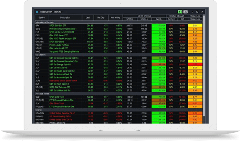Click the vertical scrollbar of the grid
Screen dimensions: 241x142
coord(204,65)
